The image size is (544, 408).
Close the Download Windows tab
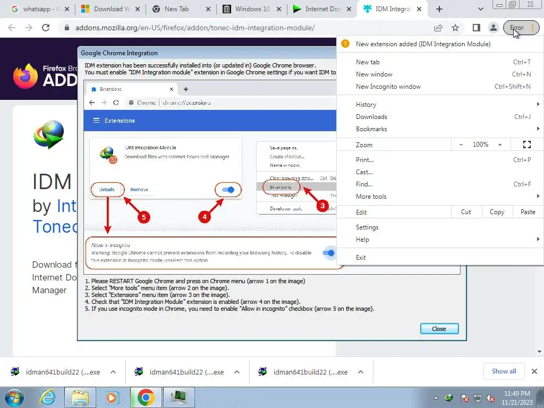click(138, 10)
